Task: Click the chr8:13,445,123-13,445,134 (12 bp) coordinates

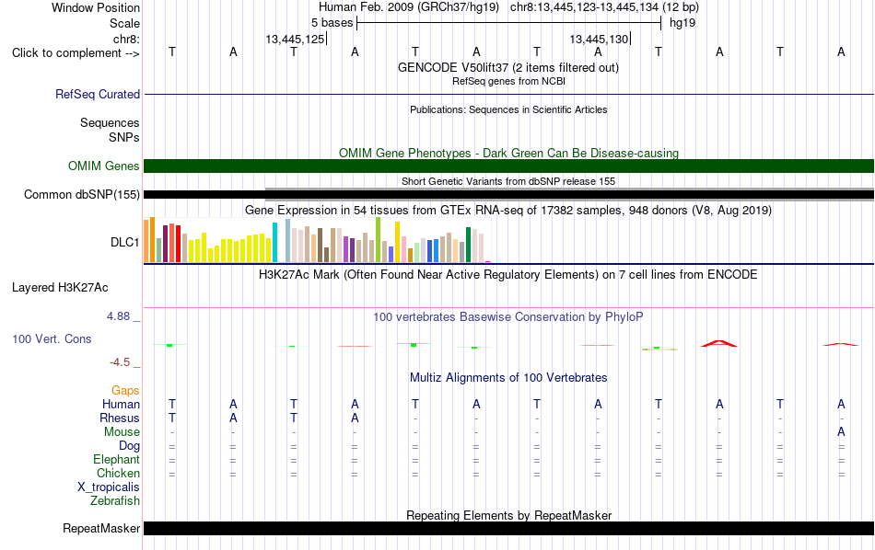Action: click(604, 7)
